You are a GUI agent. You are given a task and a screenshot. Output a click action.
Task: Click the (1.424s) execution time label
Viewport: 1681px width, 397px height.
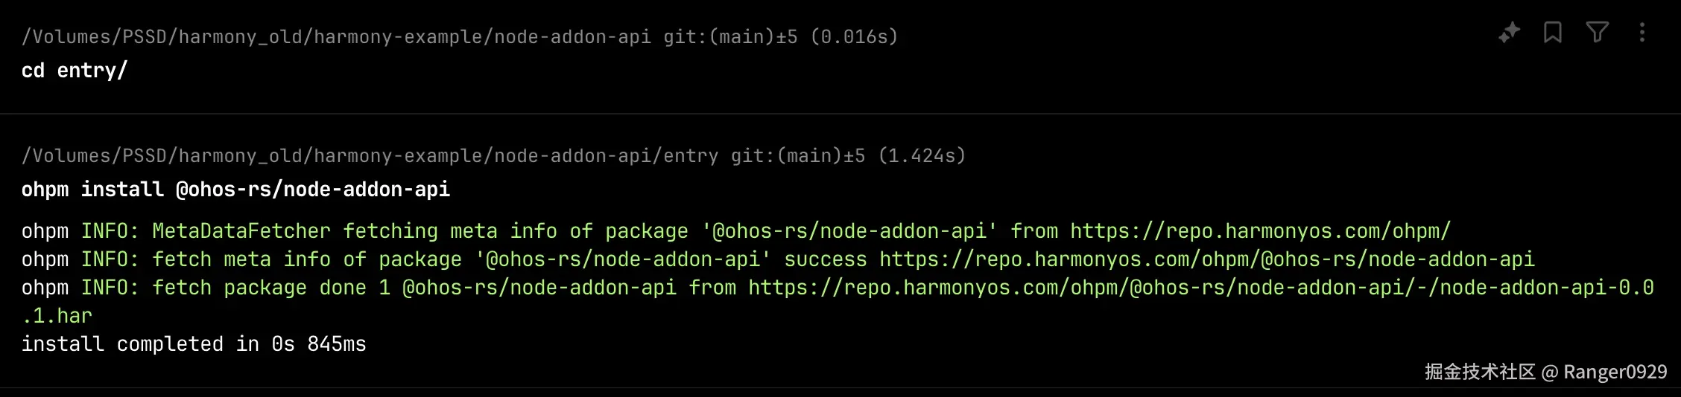922,155
